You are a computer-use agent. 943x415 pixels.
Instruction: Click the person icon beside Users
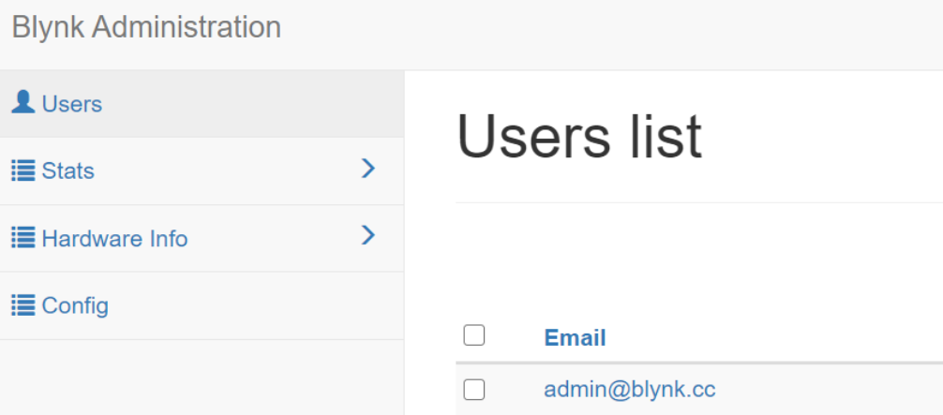click(23, 103)
